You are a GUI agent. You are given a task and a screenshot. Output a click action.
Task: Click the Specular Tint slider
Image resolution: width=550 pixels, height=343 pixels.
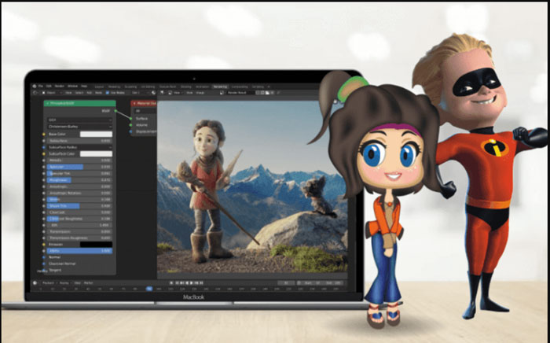(x=79, y=173)
